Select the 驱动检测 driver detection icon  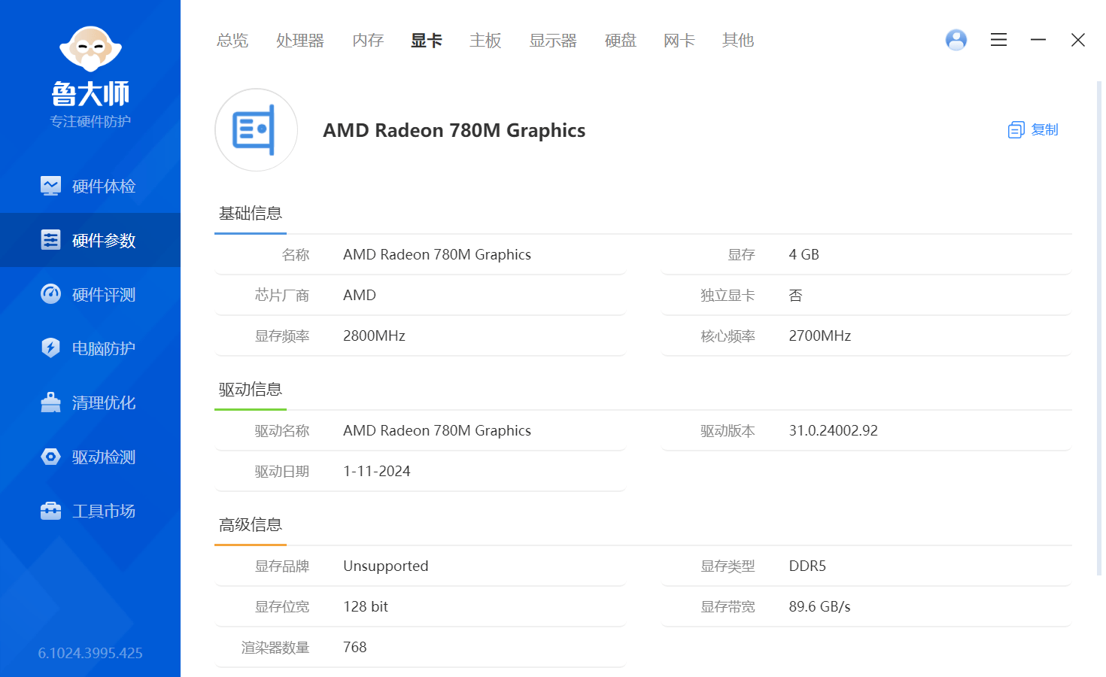click(x=50, y=457)
